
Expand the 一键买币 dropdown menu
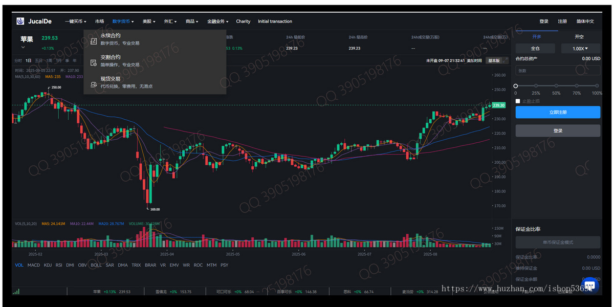tap(76, 21)
